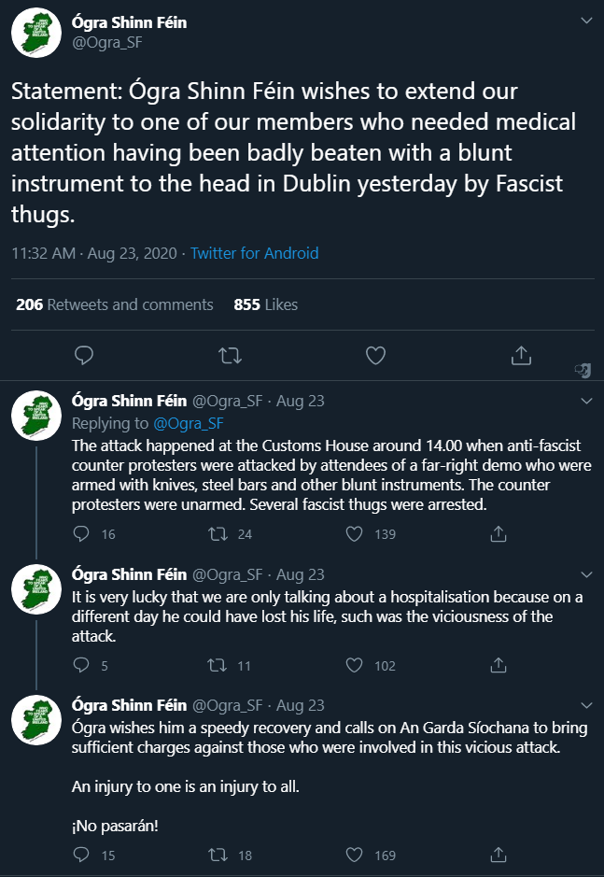Image resolution: width=604 pixels, height=877 pixels.
Task: Reply to the Customs House attack tweet
Action: [82, 534]
